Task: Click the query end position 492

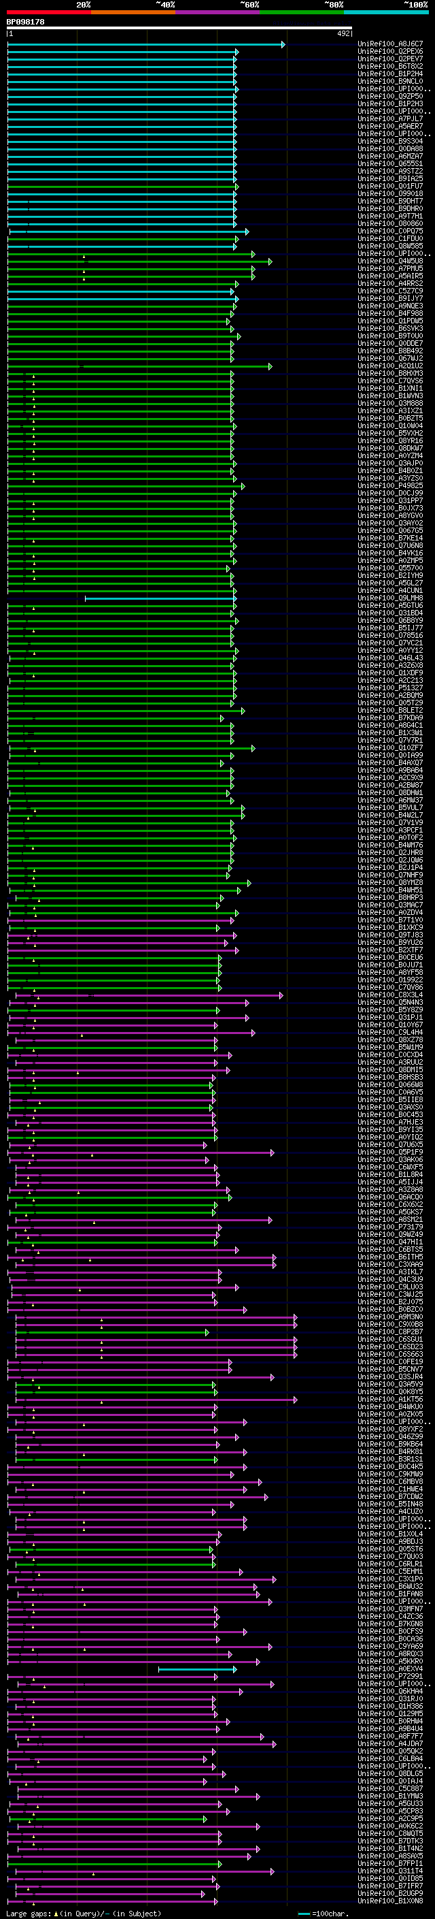Action: point(343,33)
